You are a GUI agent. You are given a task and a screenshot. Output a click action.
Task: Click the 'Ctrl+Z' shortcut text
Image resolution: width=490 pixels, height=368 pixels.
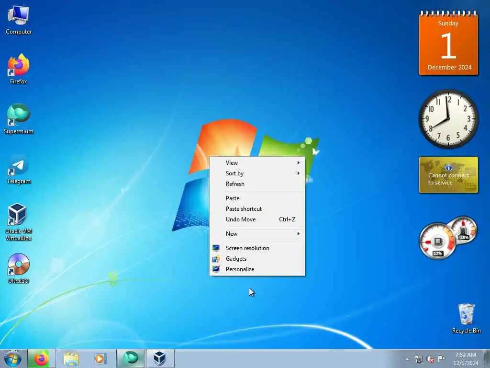[x=287, y=219]
